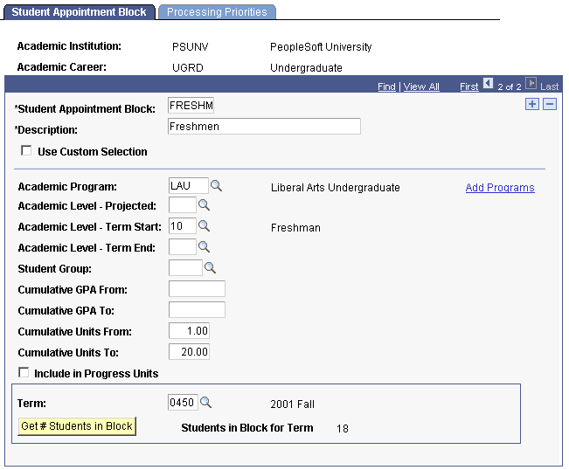This screenshot has width=569, height=470.
Task: Check Include in Progress Units
Action: click(24, 373)
